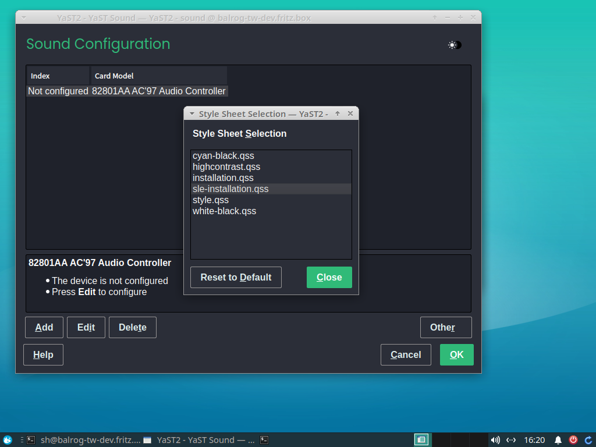Choose white-black.qss style sheet
This screenshot has height=447, width=596.
[x=271, y=211]
